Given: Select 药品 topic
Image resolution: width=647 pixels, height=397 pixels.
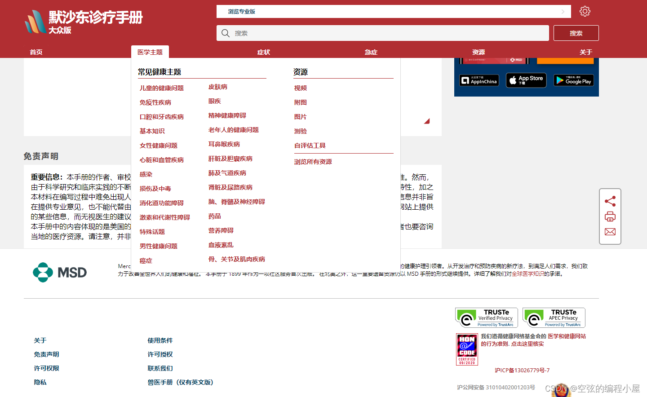Looking at the screenshot, I should [x=215, y=216].
